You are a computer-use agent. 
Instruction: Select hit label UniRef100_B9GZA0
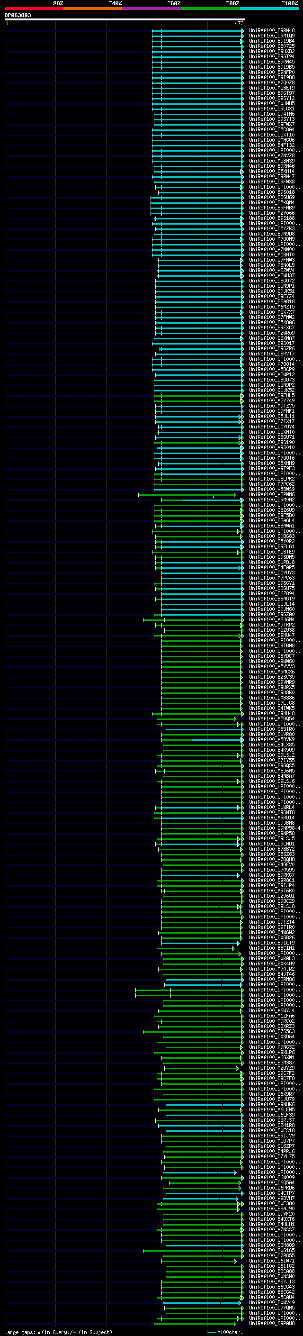click(272, 614)
